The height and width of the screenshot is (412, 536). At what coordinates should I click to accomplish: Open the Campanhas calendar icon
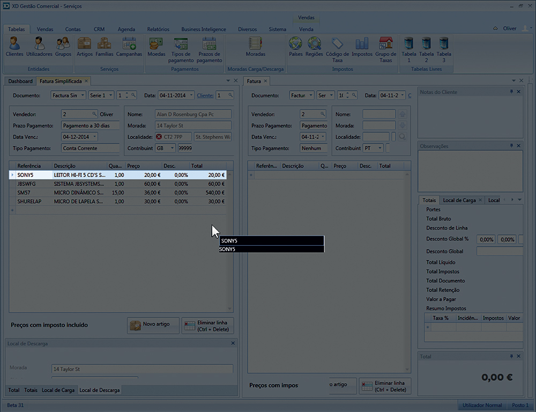click(129, 47)
